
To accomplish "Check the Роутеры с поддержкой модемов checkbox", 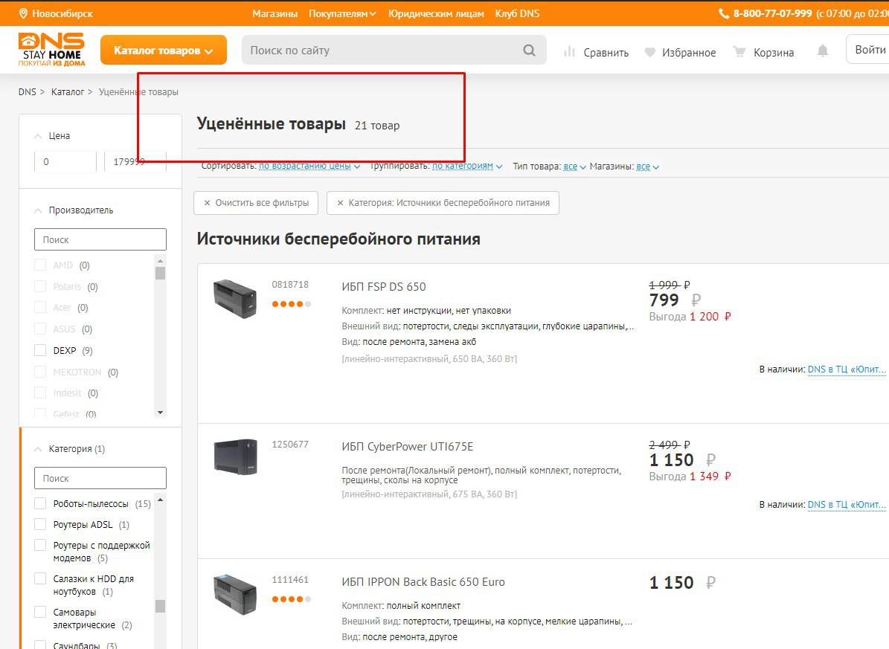I will [40, 545].
